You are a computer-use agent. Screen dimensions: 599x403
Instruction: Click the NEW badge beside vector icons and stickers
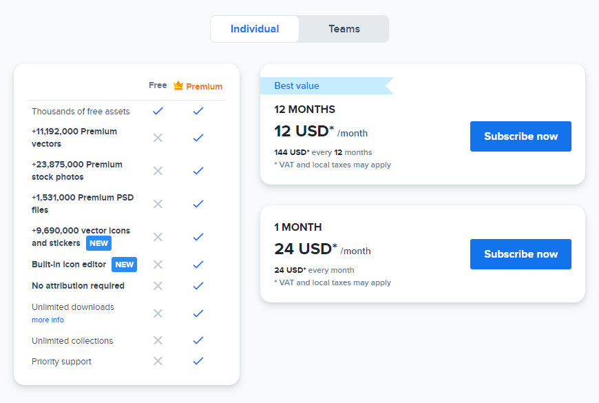pyautogui.click(x=98, y=242)
